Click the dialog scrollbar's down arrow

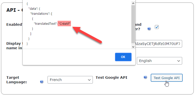click(133, 47)
